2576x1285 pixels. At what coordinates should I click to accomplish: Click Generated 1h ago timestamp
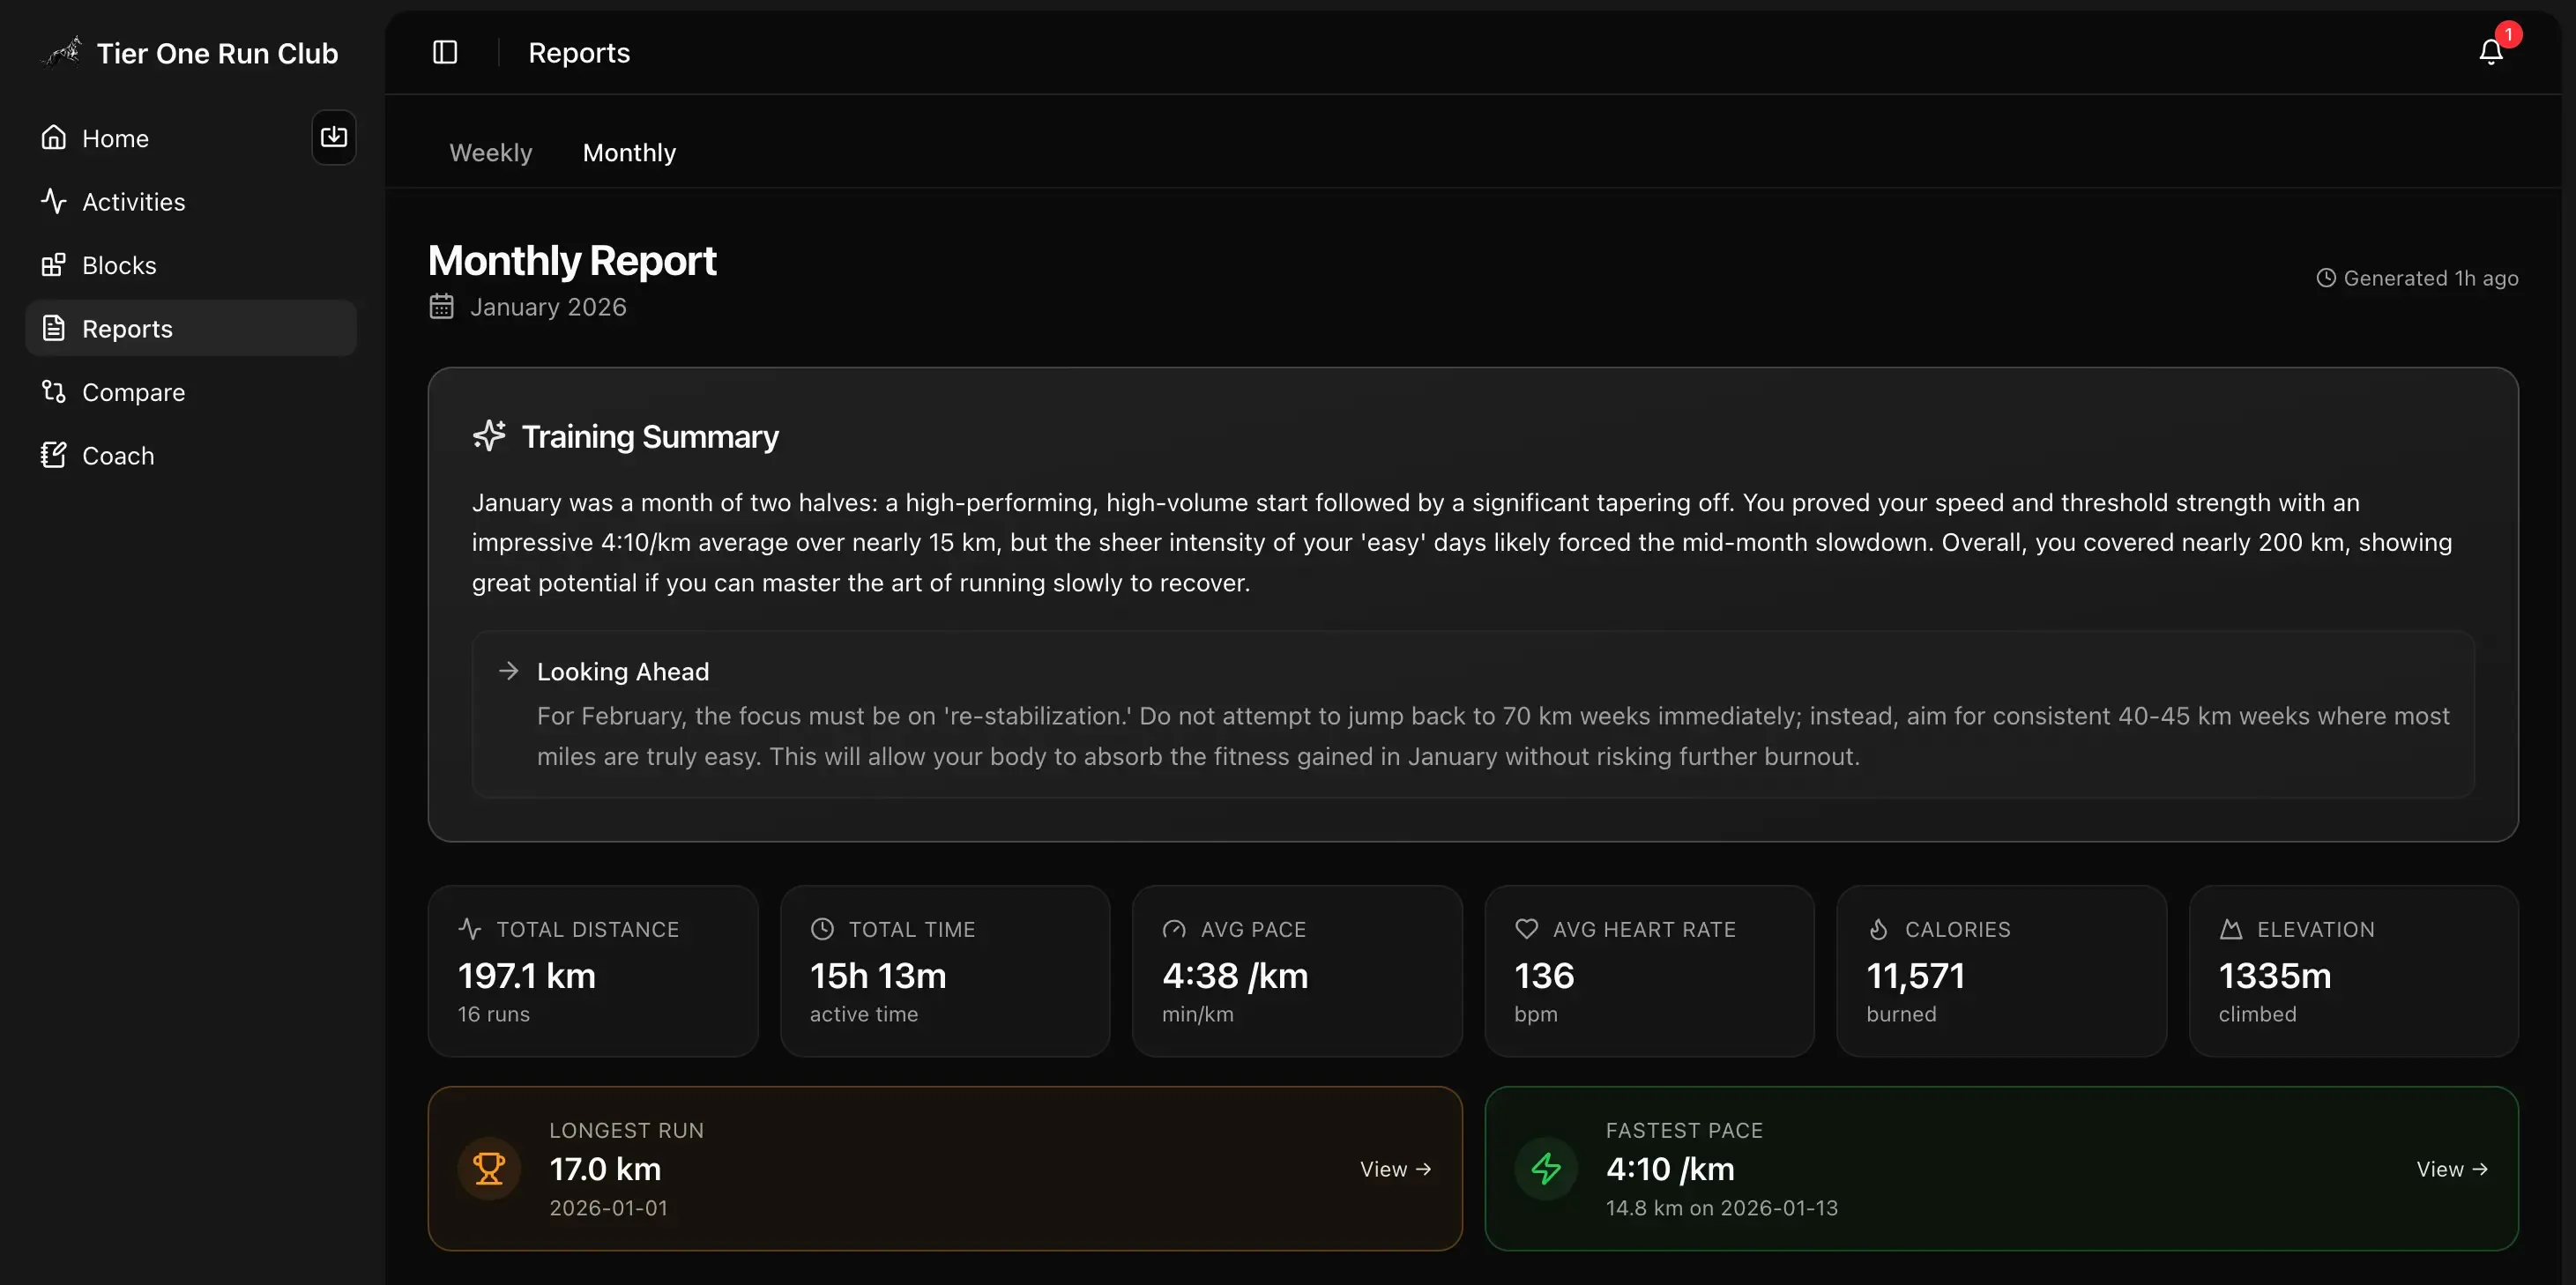point(2419,278)
